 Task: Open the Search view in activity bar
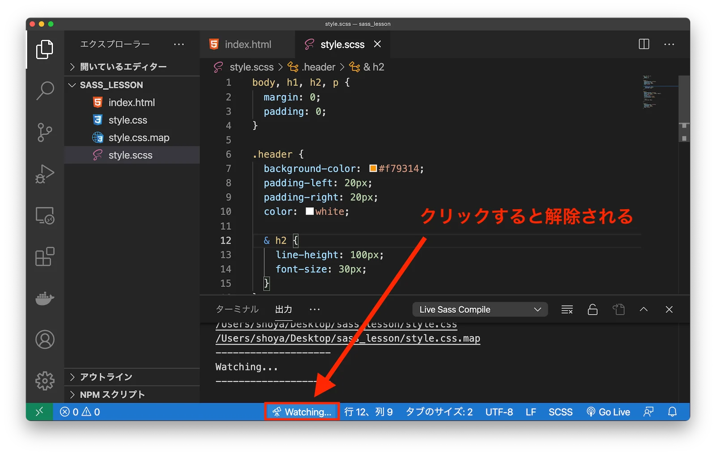coord(45,91)
